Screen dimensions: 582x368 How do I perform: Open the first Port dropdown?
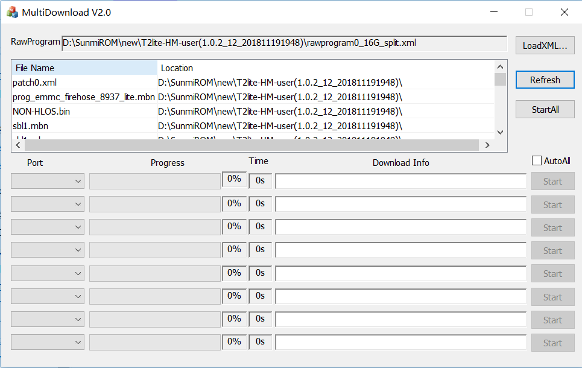(48, 182)
